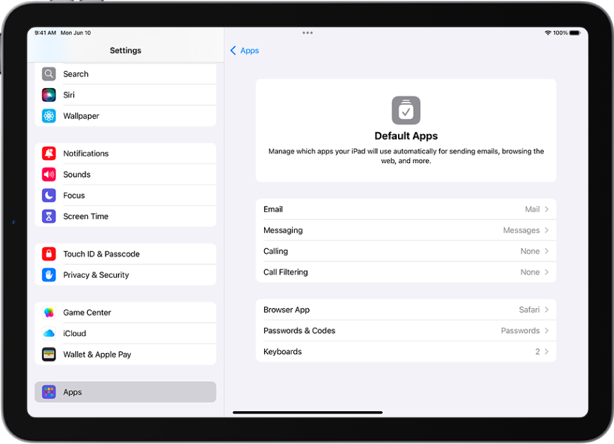Click the Mon Jun 10 date

76,33
